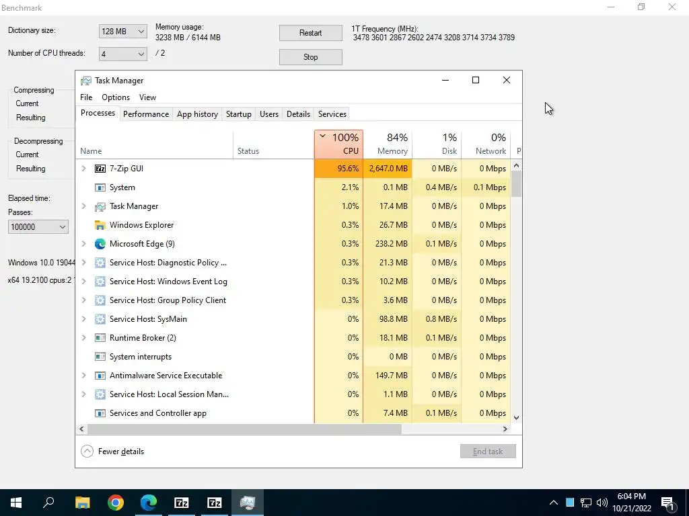Open Google Chrome from the taskbar
Viewport: 689px width, 516px height.
(x=116, y=503)
